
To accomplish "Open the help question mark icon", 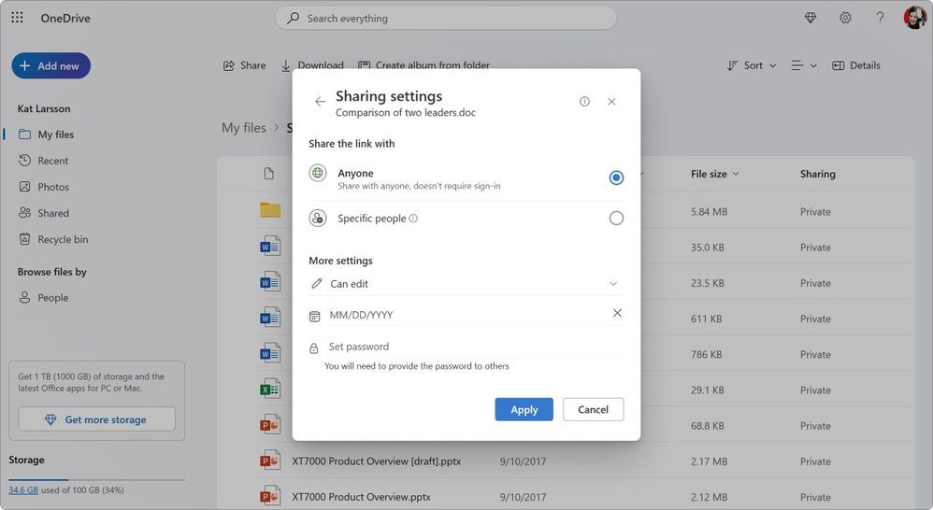I will (880, 18).
